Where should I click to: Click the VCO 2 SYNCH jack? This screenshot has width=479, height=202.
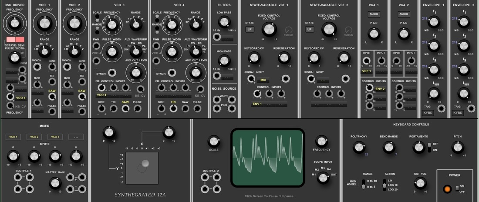pos(67,67)
